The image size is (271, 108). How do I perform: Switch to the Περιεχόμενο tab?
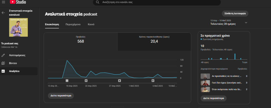point(73,24)
